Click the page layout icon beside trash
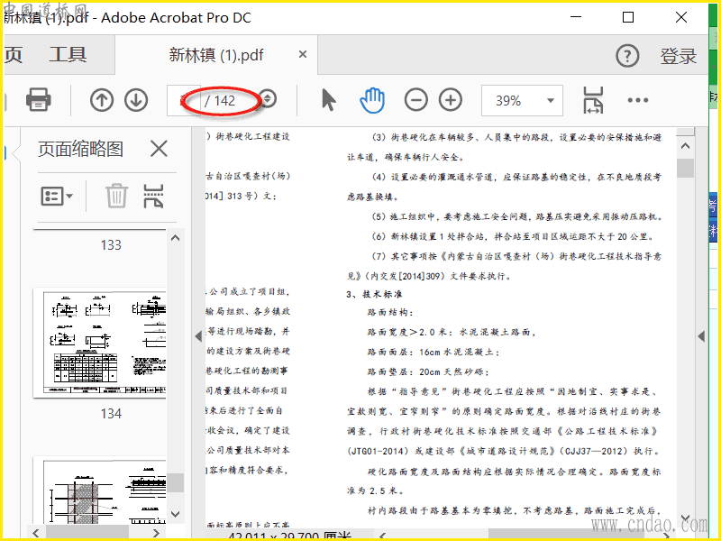The height and width of the screenshot is (541, 721). (153, 196)
